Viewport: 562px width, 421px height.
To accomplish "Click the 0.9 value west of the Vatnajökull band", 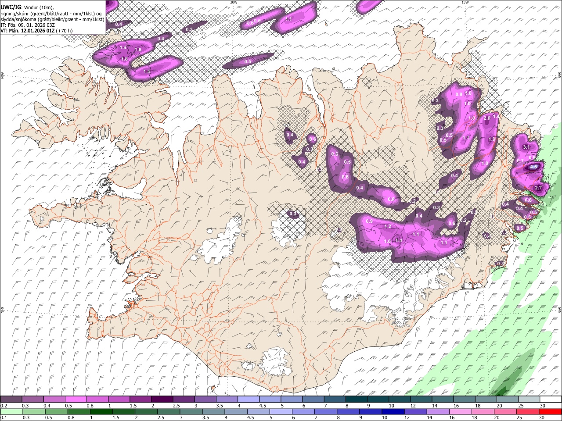I will pos(369,221).
